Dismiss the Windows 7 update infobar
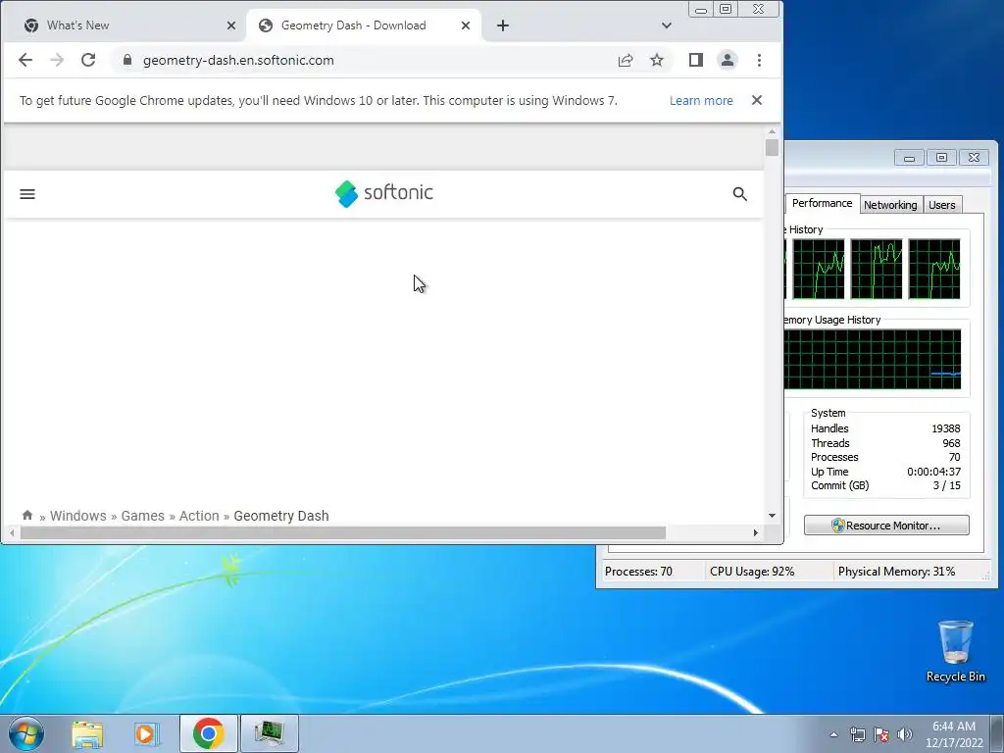The image size is (1004, 753). pyautogui.click(x=757, y=101)
